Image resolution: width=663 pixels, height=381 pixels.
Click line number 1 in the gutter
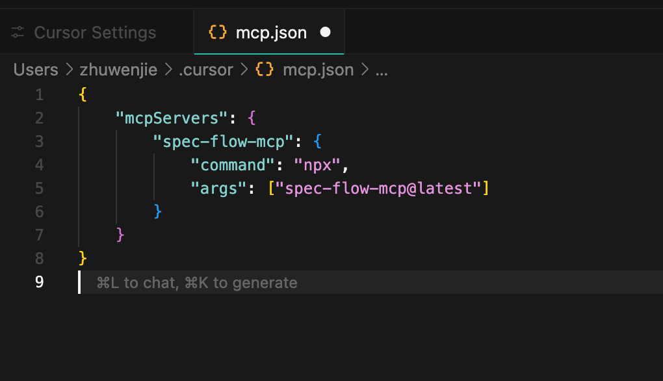(x=39, y=95)
